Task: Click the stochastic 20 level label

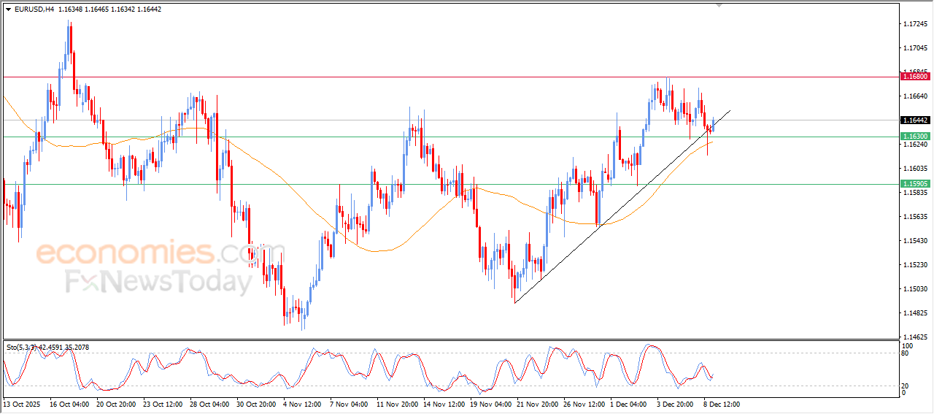Action: pyautogui.click(x=906, y=386)
